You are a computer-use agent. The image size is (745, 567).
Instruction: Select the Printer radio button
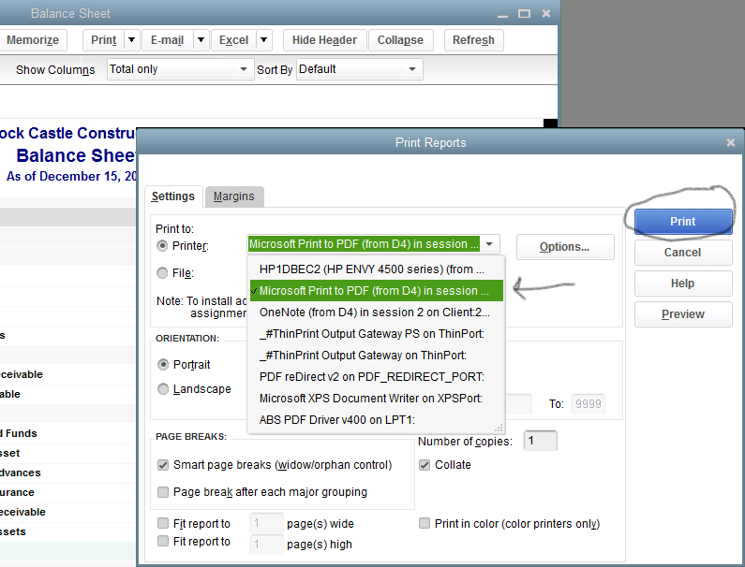[x=162, y=246]
